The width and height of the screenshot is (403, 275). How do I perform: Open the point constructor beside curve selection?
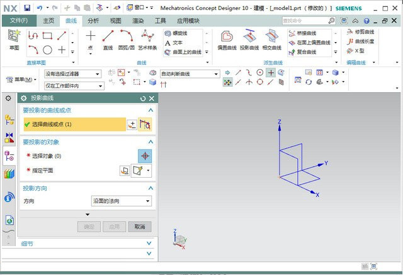coord(132,124)
